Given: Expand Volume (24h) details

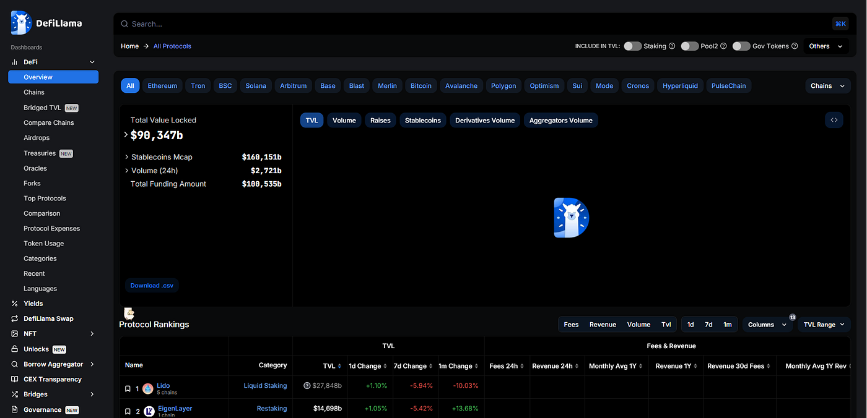Looking at the screenshot, I should pos(127,171).
